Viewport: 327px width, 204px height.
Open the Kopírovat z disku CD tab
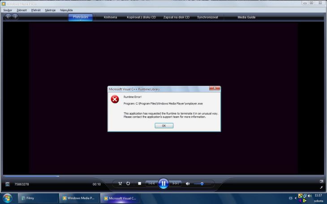(141, 17)
